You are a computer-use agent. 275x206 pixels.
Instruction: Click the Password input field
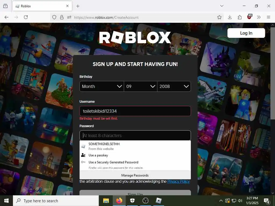[135, 135]
